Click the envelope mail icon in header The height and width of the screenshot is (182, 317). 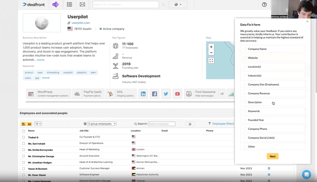(82, 5)
